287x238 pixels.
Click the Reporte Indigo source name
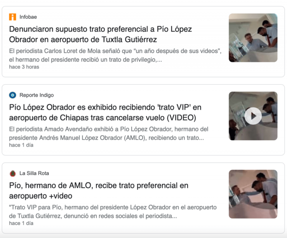(37, 95)
